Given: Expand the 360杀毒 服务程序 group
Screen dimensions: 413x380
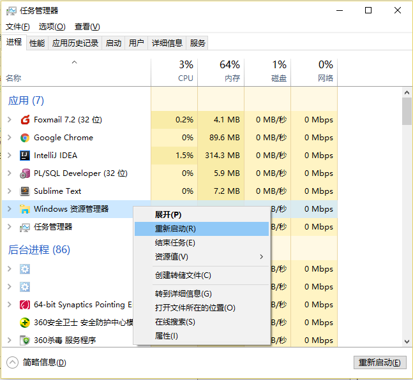Looking at the screenshot, I should coord(10,340).
